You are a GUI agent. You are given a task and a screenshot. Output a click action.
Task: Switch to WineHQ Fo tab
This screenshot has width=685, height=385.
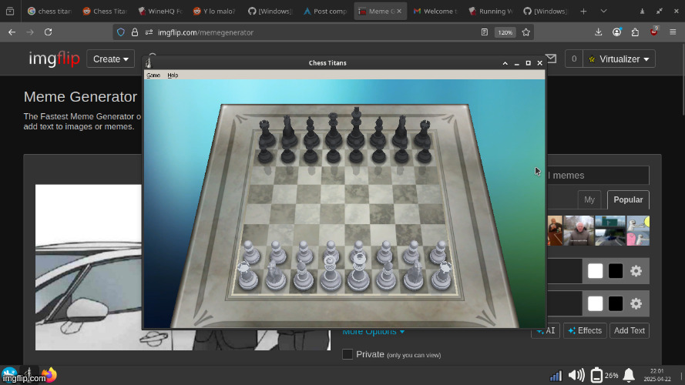(160, 12)
